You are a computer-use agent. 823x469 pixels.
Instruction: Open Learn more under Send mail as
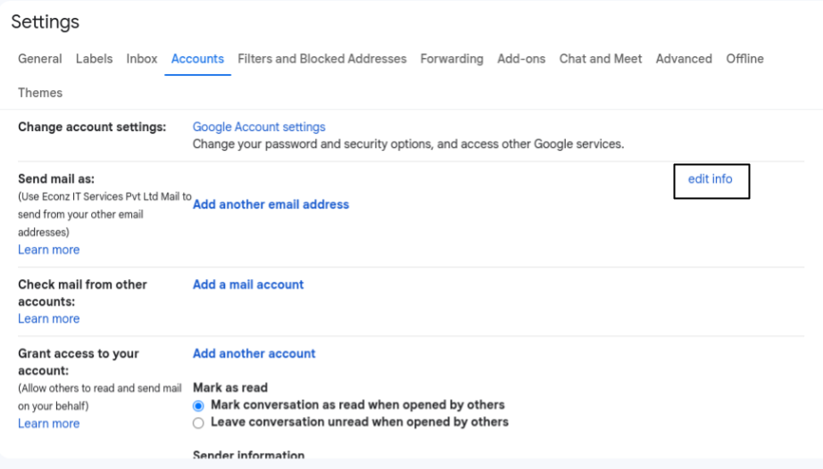49,250
